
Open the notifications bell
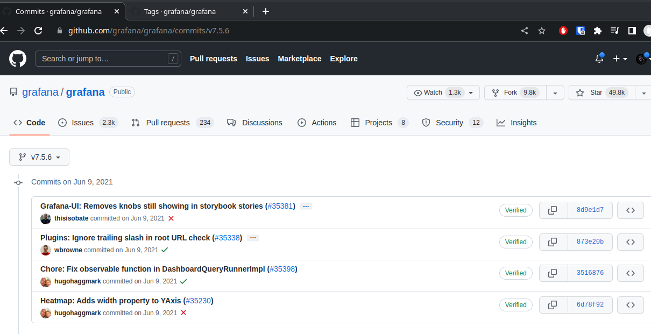click(x=599, y=58)
